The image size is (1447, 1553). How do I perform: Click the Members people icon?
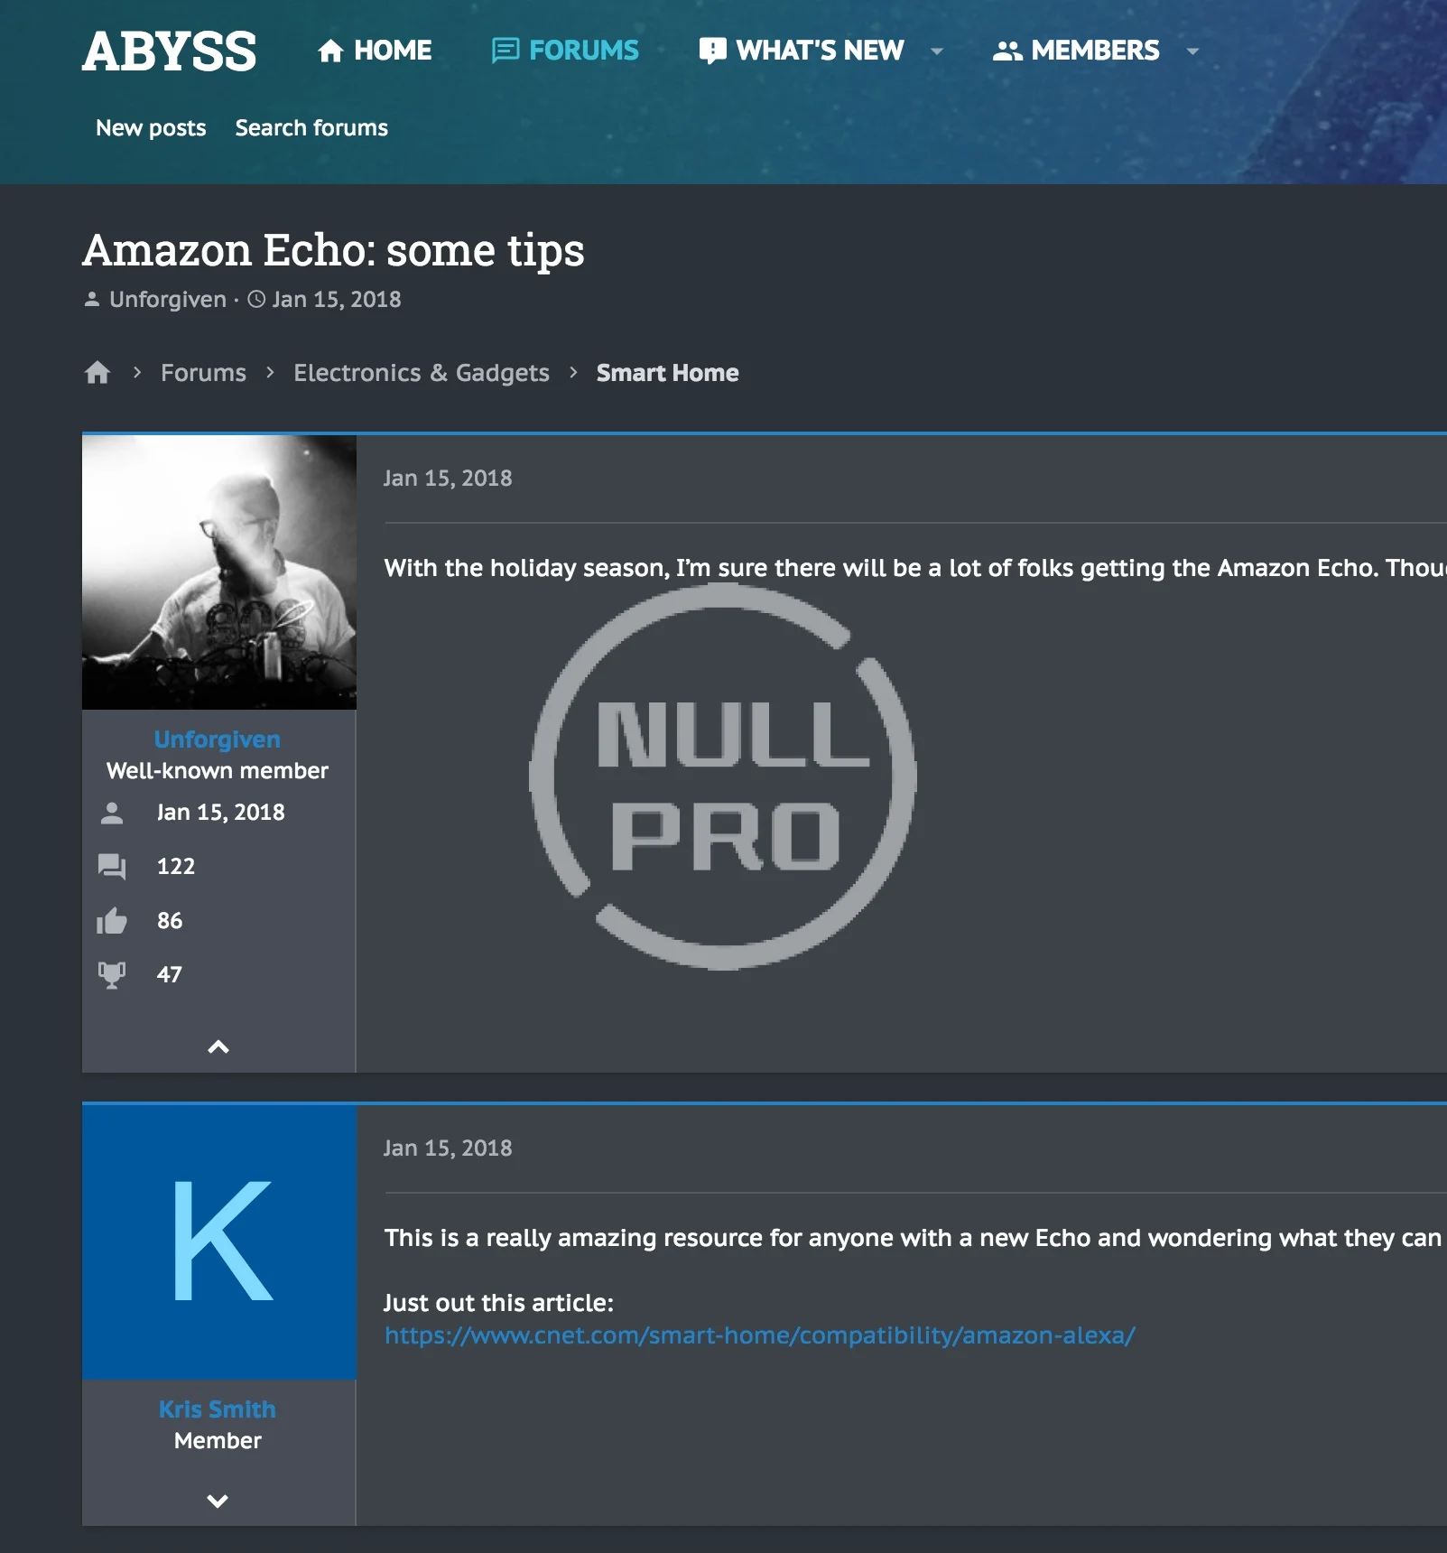[1007, 51]
